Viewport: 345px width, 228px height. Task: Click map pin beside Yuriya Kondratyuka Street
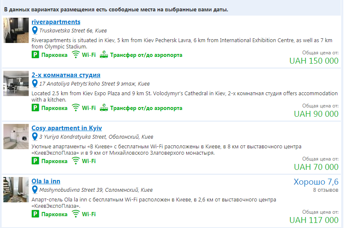click(35, 137)
